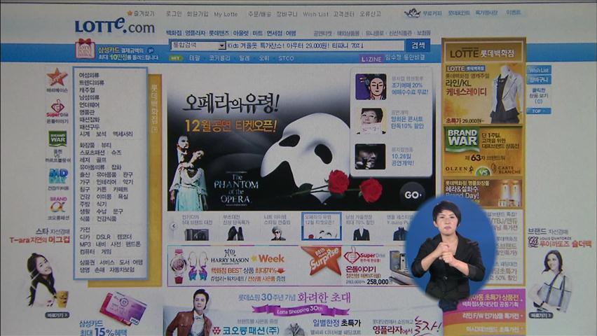This screenshot has width=597, height=336.
Task: Open the 여성의류 women's clothing category
Action: [89, 76]
